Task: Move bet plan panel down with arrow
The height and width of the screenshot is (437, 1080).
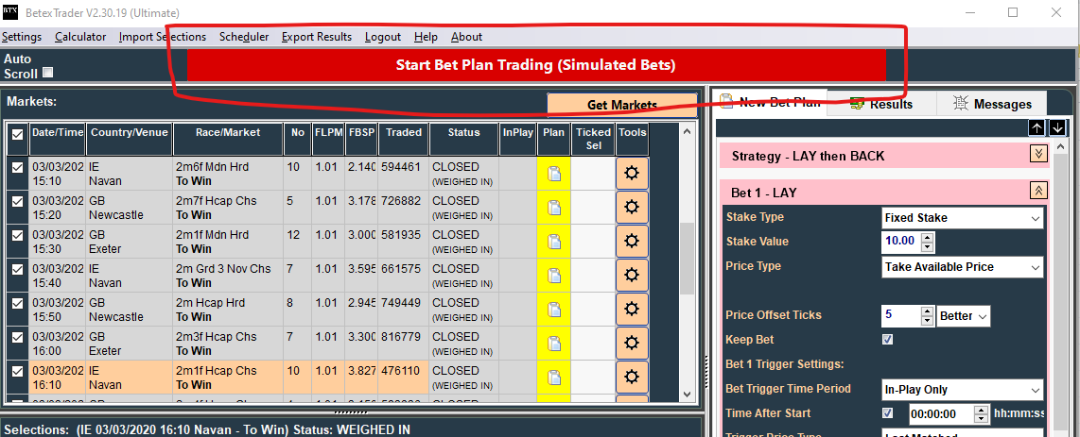Action: pyautogui.click(x=1057, y=127)
